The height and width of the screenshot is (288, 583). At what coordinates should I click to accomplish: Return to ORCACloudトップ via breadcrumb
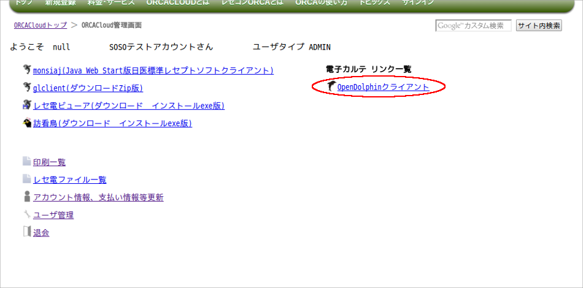(41, 25)
